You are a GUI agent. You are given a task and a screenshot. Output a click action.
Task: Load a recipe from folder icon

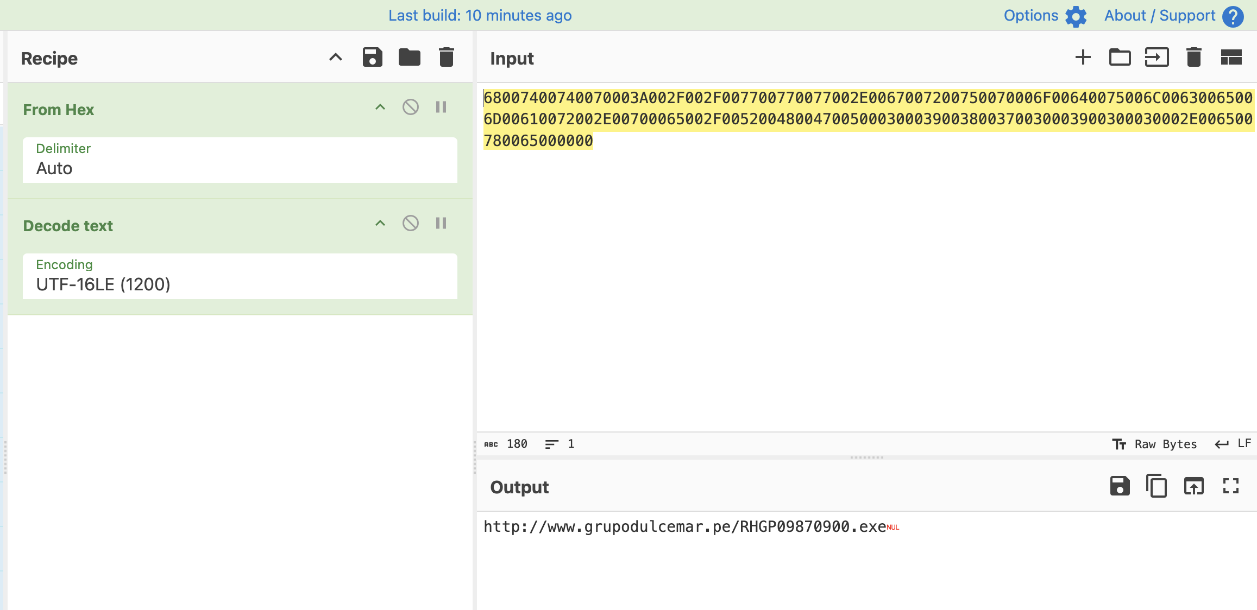[409, 58]
